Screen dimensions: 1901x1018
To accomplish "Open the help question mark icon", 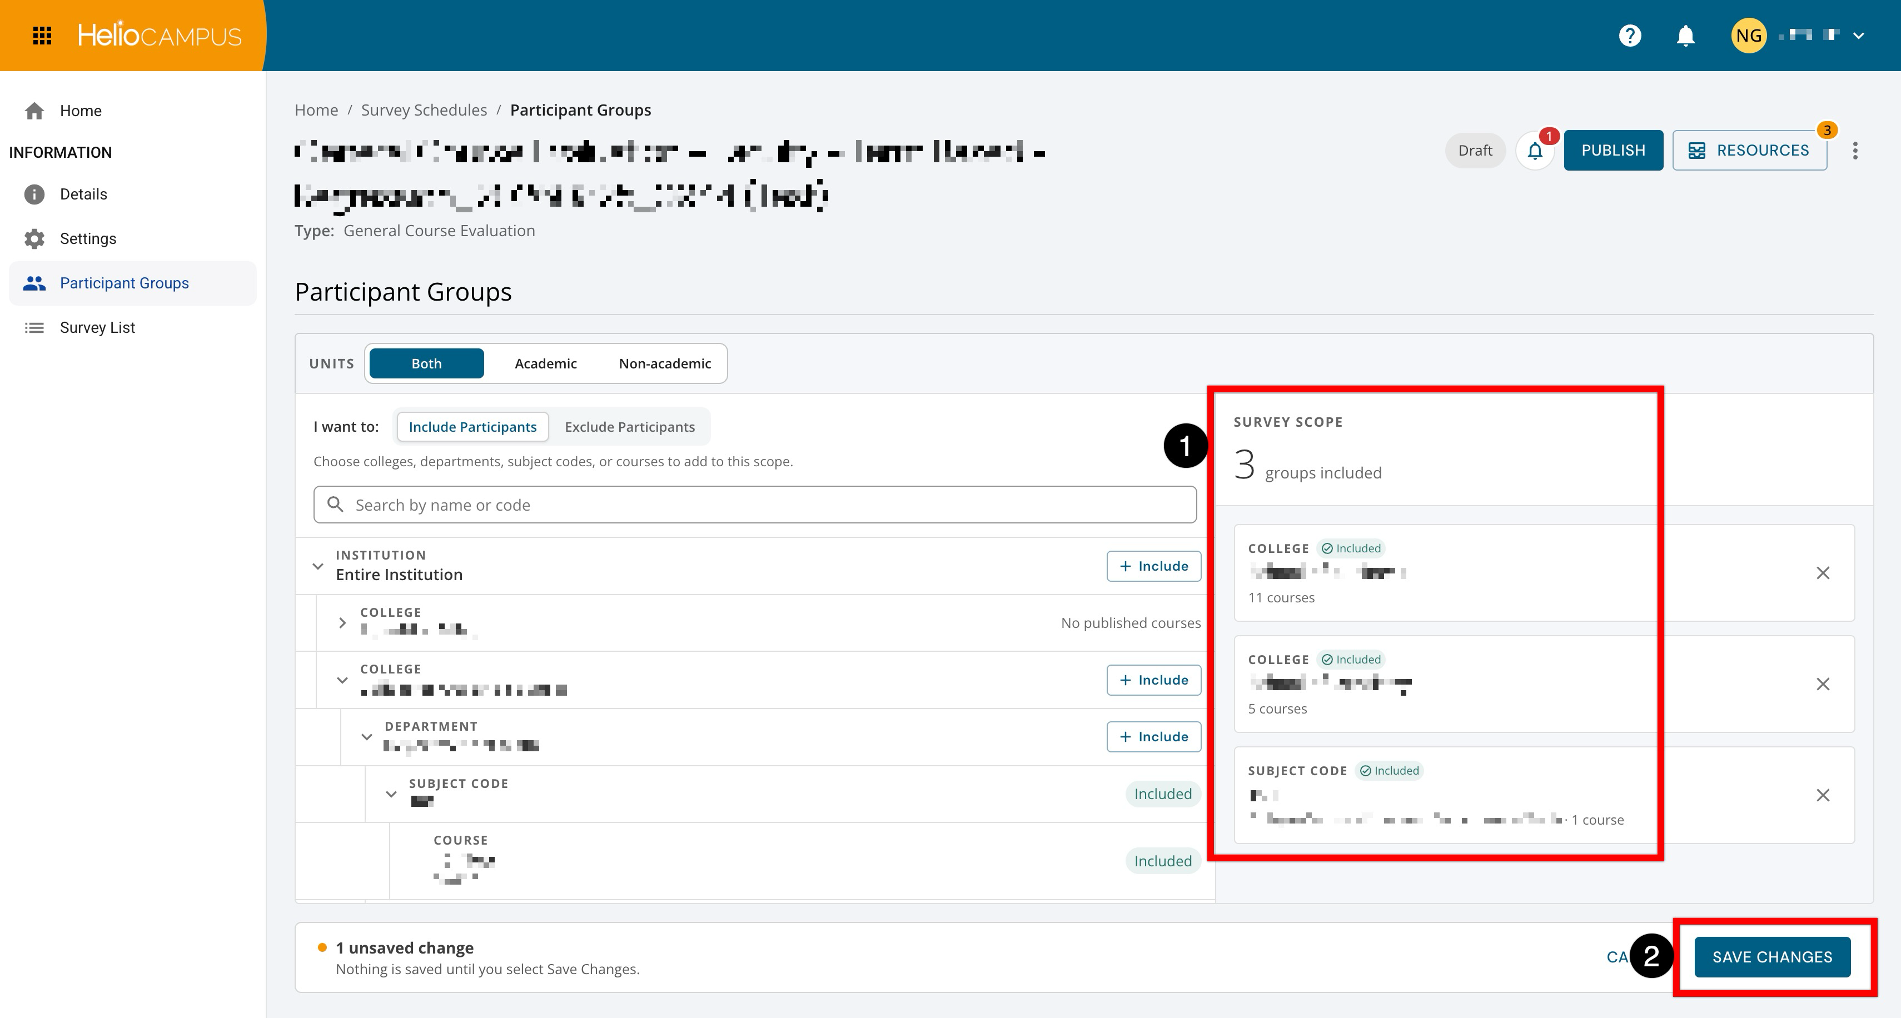I will (x=1629, y=36).
